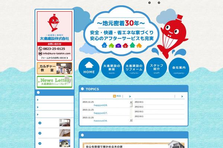
Task: Open the house exterior thumbnail in the sidebar
Action: point(65,143)
